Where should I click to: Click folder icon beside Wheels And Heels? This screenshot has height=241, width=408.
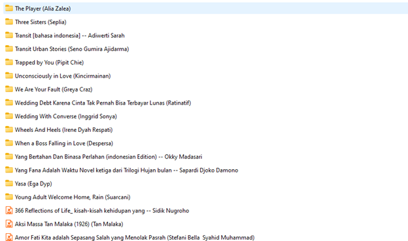point(9,129)
